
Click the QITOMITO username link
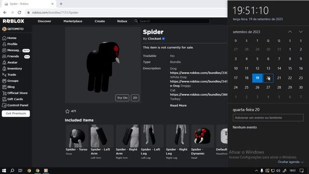pos(15,29)
